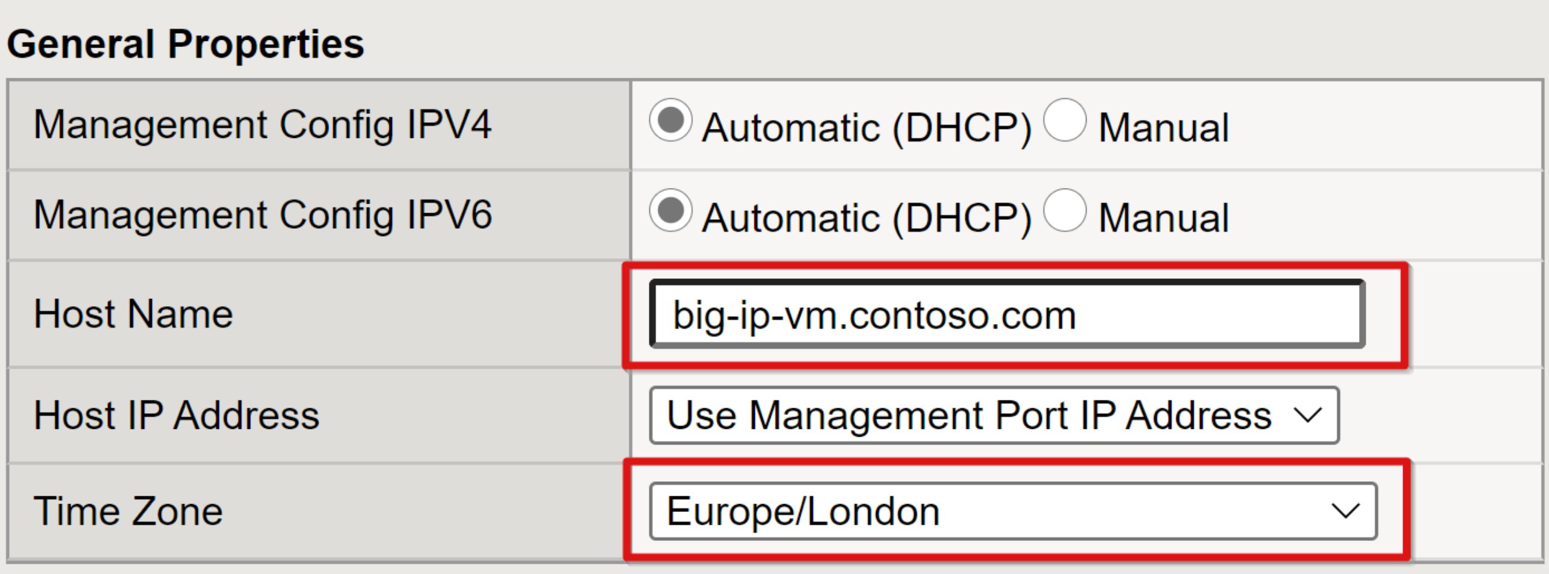
Task: Click the Host Name label
Action: click(x=133, y=314)
